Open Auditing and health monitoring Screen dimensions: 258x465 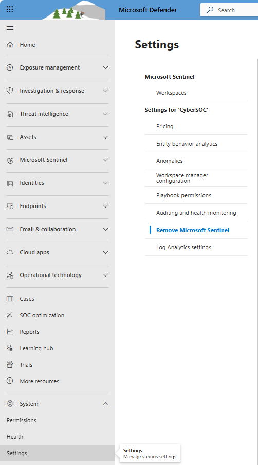[196, 213]
